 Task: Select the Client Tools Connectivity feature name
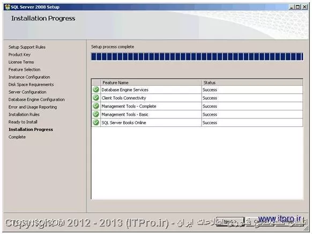(123, 98)
